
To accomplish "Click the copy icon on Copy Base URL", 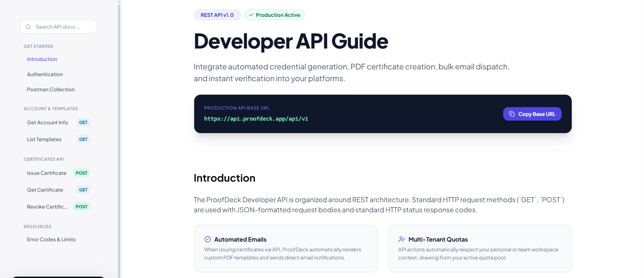I will pyautogui.click(x=512, y=114).
